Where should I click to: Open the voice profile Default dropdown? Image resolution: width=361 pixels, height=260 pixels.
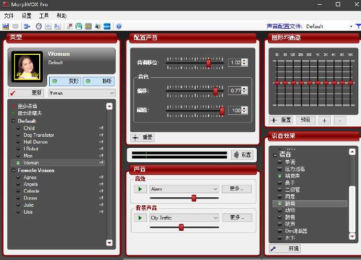351,27
